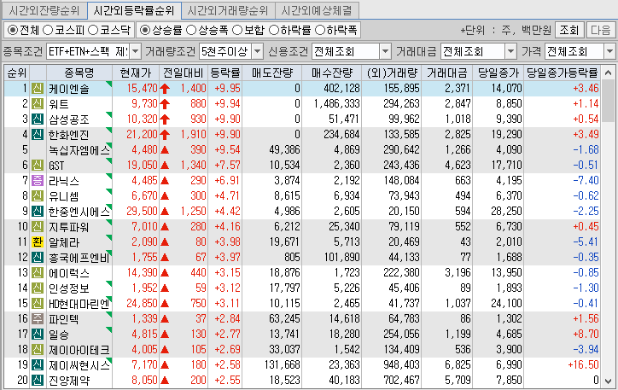Switch to the 시간외등락률순위 tab
The height and width of the screenshot is (390, 618).
[134, 10]
